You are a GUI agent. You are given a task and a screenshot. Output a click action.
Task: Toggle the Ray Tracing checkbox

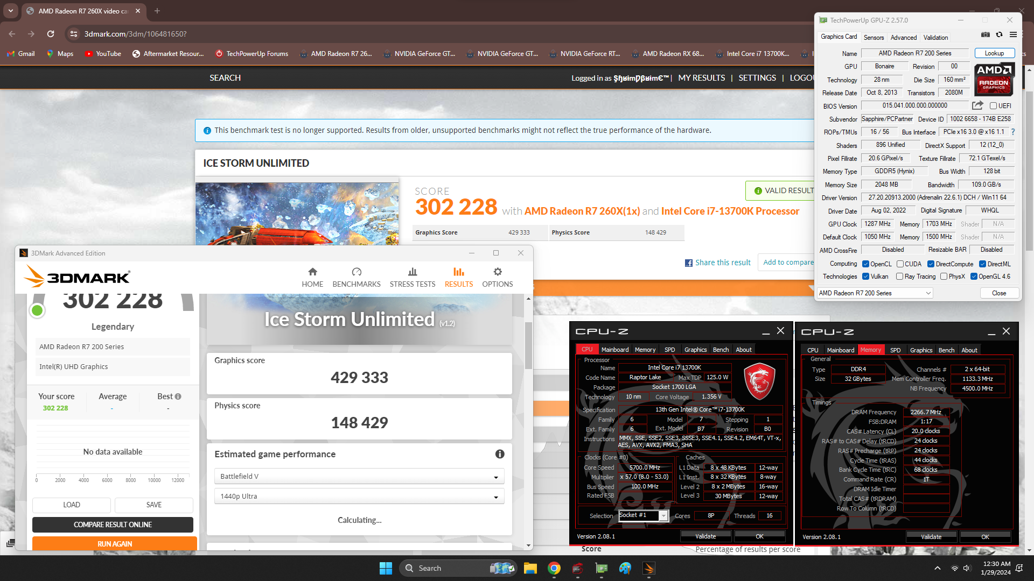pos(899,277)
